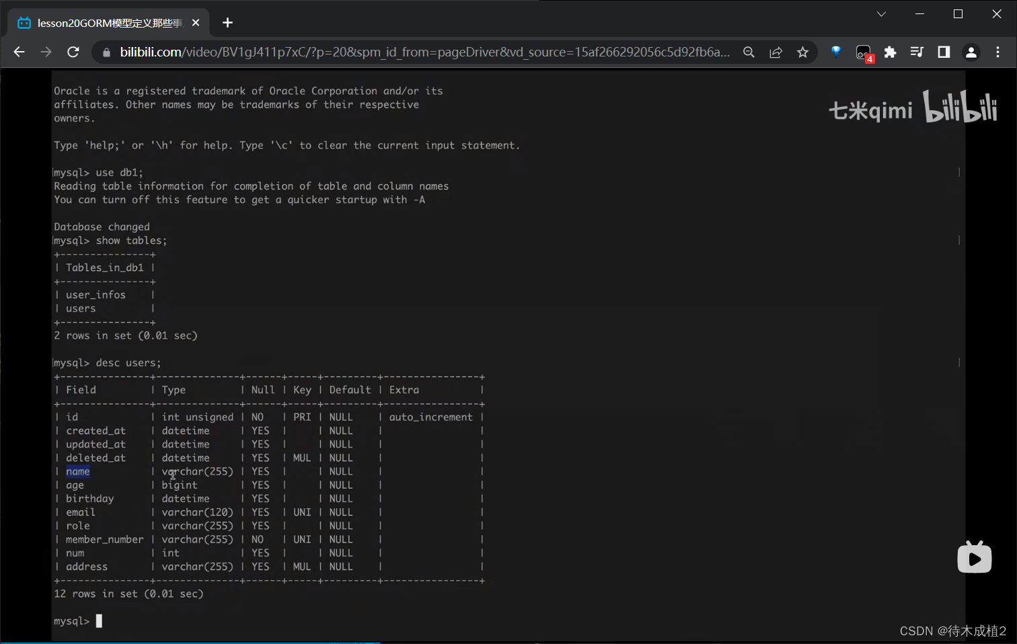This screenshot has height=644, width=1017.
Task: Expand the tab search chevron
Action: coord(881,13)
